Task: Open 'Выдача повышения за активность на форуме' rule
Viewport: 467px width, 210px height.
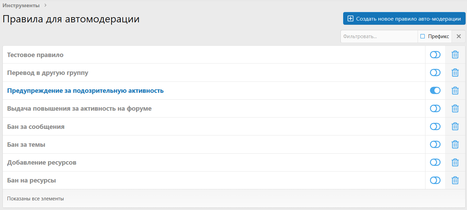Action: click(x=79, y=109)
